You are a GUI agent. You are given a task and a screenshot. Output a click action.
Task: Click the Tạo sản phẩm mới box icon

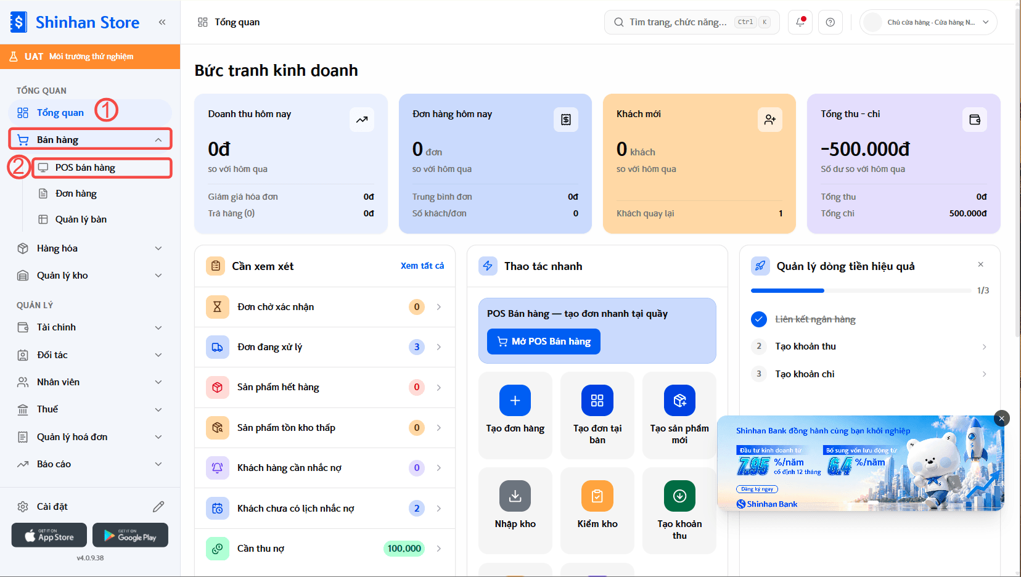(x=680, y=401)
